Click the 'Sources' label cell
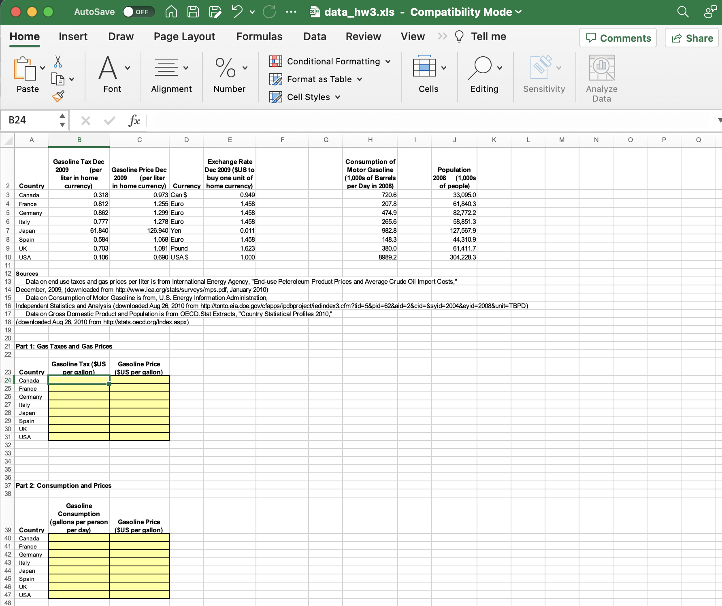Screen dimensions: 722x606 (x=27, y=274)
